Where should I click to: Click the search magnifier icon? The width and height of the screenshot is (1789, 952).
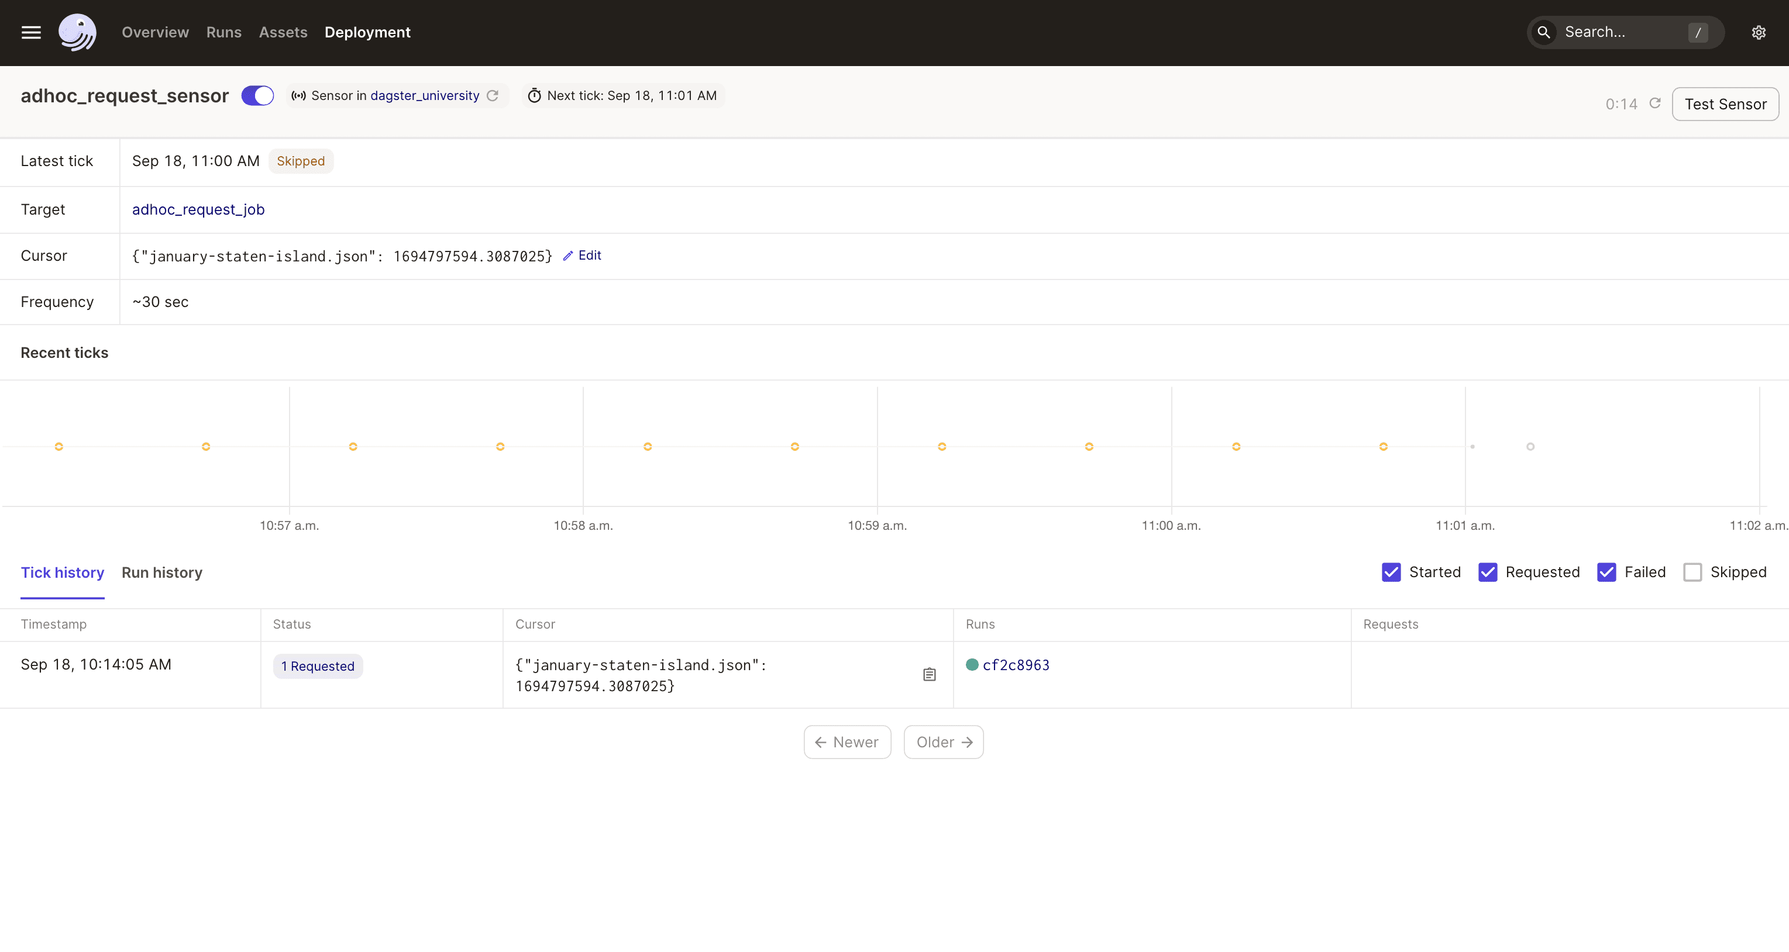click(1543, 32)
